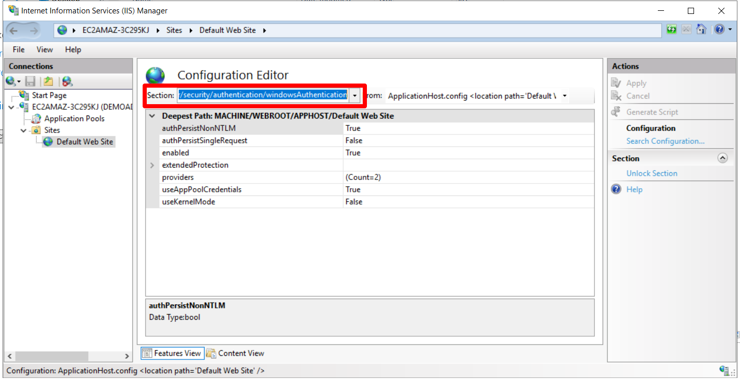740x379 pixels.
Task: Click the stop loading icon
Action: [x=686, y=29]
